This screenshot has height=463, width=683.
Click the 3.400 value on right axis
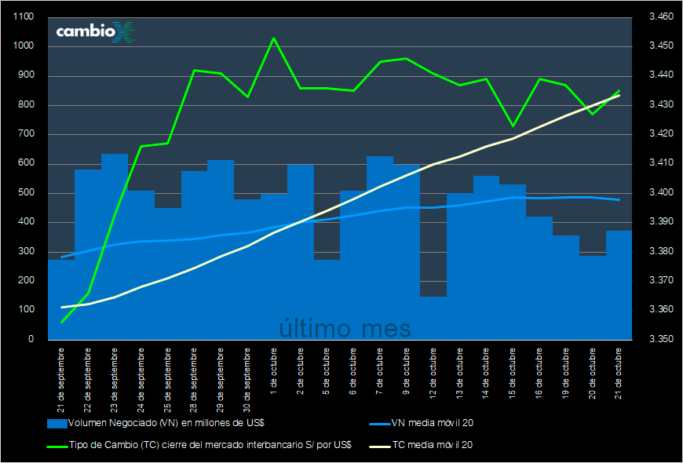[661, 192]
